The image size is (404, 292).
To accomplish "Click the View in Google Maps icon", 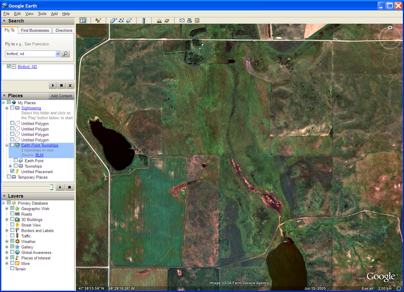I will click(x=197, y=20).
